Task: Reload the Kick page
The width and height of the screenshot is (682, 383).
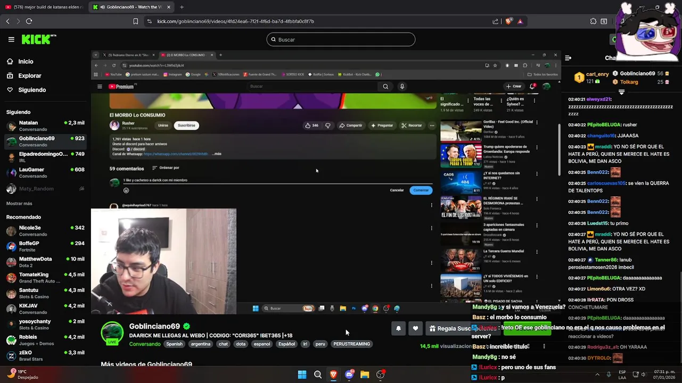Action: coord(29,21)
